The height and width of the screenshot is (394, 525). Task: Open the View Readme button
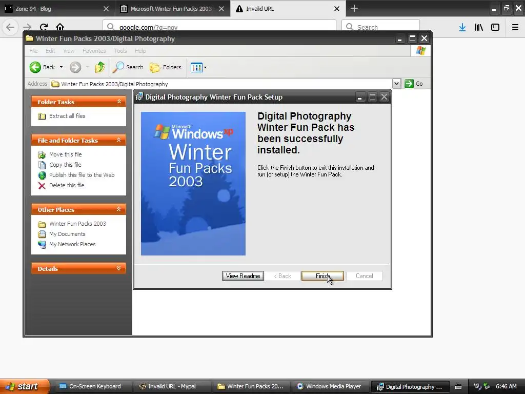(243, 275)
